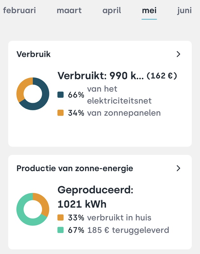Image resolution: width=200 pixels, height=254 pixels.
Task: Select juni in the month bar
Action: point(184,10)
